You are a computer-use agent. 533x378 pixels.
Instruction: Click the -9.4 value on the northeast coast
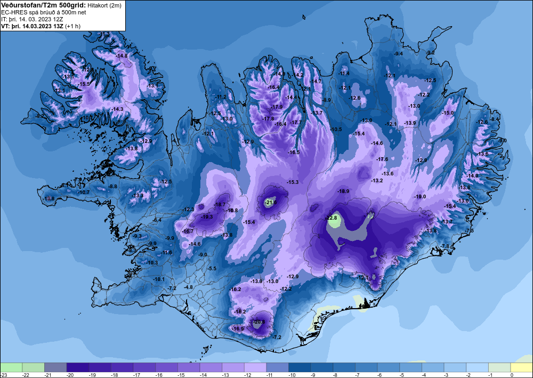point(398,54)
